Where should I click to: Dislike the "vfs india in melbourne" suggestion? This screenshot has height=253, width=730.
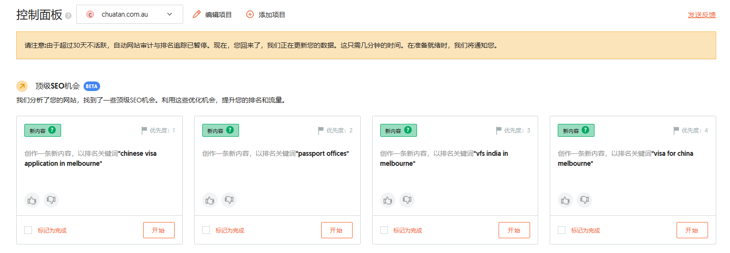coord(407,200)
